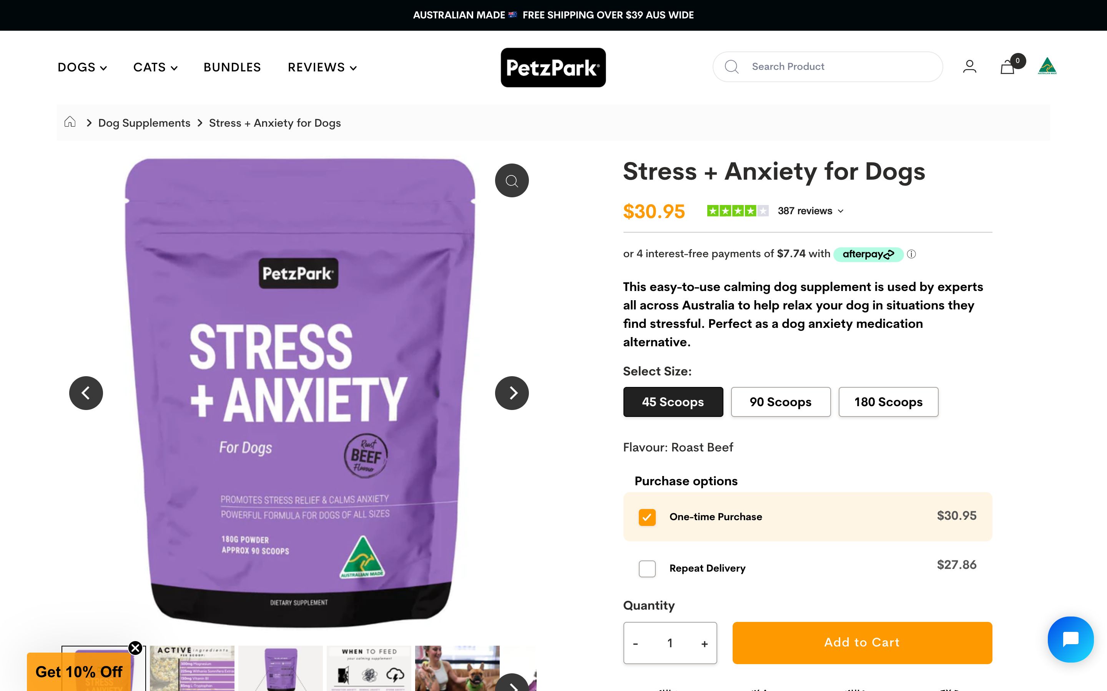
Task: Select the One-time Purchase checkbox
Action: (x=647, y=517)
